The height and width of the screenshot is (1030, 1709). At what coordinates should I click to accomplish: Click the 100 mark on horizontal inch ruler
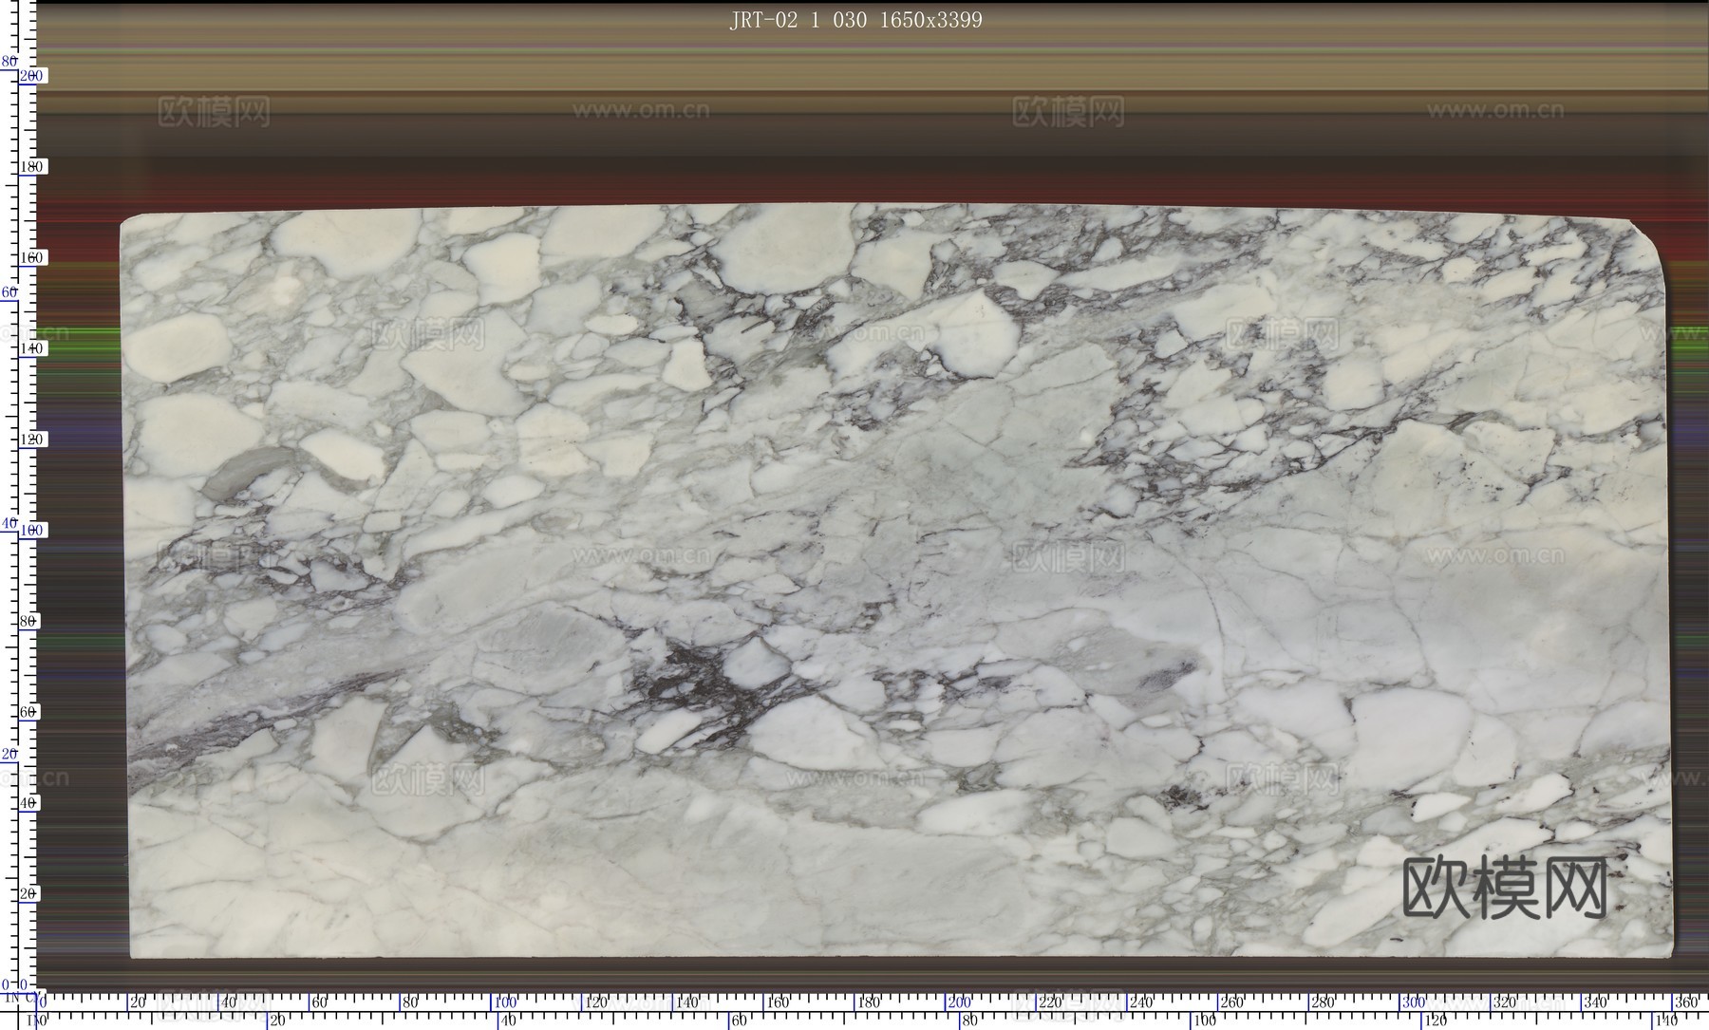coord(1203,1021)
